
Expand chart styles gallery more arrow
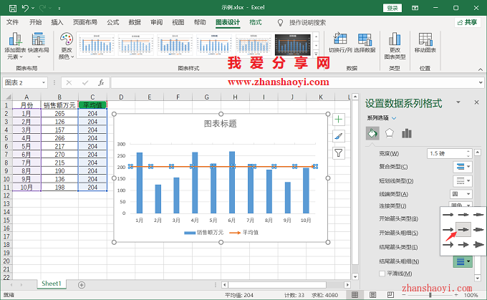(x=316, y=54)
